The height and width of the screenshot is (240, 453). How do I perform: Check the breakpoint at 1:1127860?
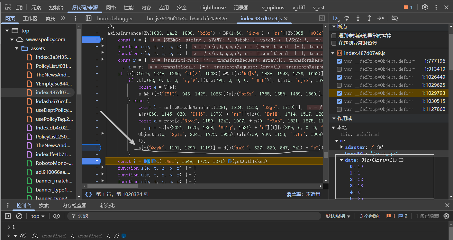pos(339,109)
